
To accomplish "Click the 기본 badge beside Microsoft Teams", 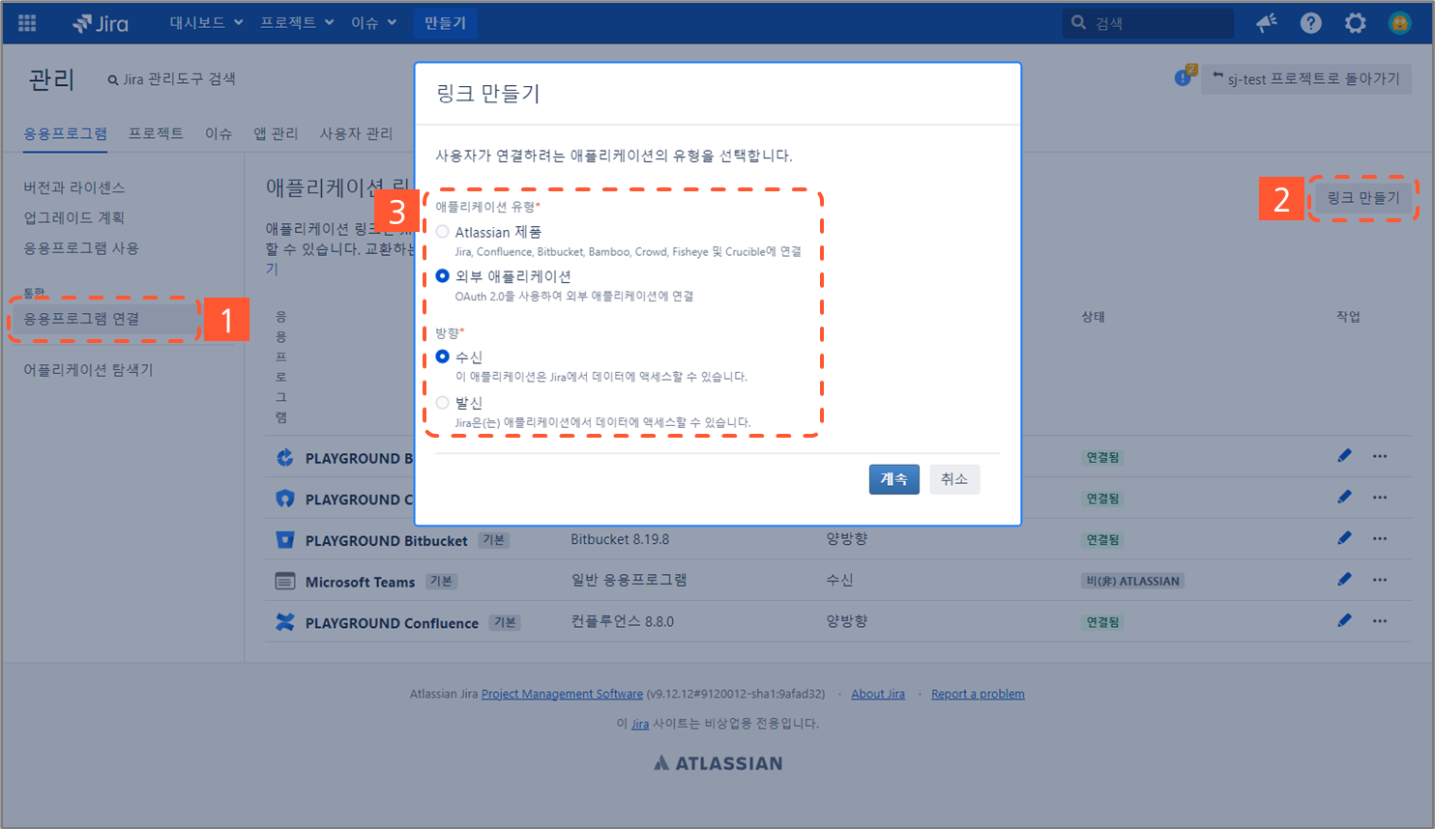I will [x=441, y=581].
